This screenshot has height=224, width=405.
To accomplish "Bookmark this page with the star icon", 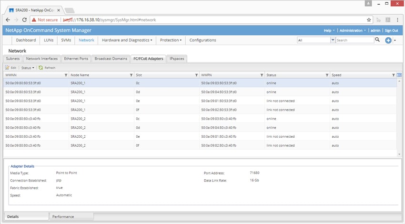I will pos(369,20).
